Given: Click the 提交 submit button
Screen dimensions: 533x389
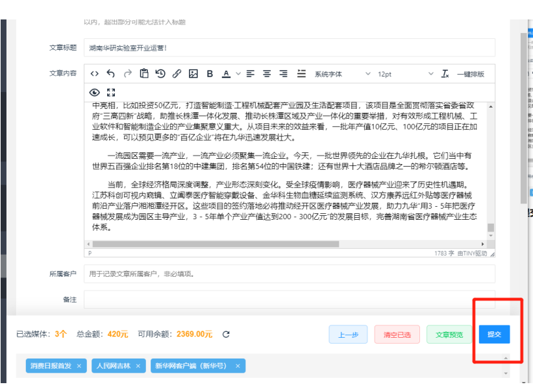Looking at the screenshot, I should click(494, 335).
